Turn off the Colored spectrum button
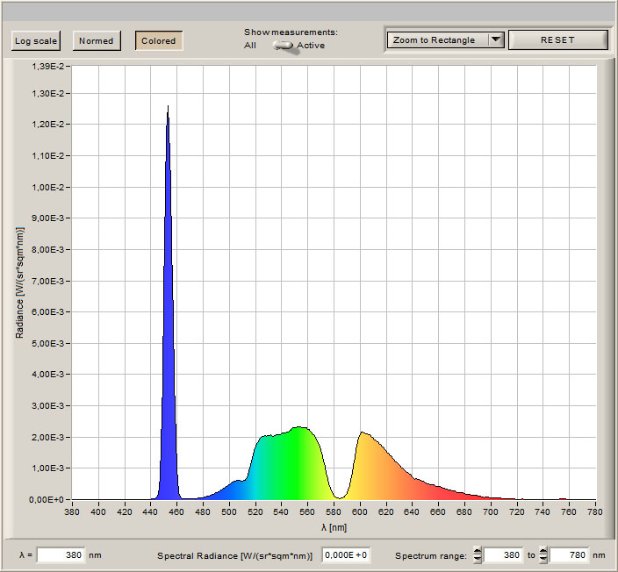 (159, 40)
